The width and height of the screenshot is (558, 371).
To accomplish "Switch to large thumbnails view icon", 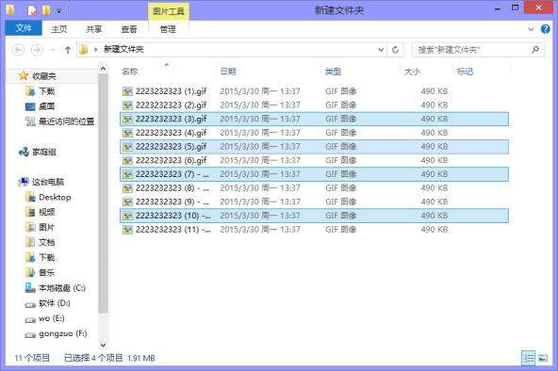I will pyautogui.click(x=543, y=358).
